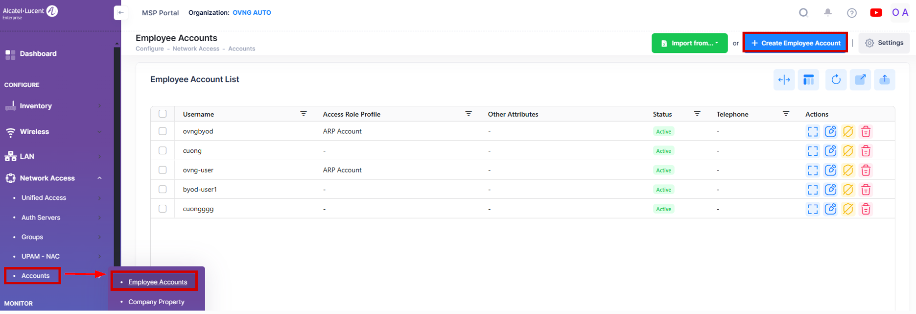Delete the ovngbyod account via trash icon

(865, 132)
